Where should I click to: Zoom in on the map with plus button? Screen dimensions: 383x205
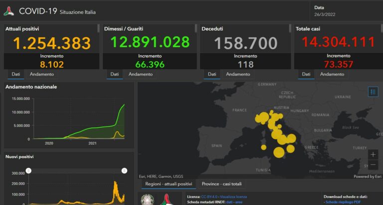(x=373, y=155)
